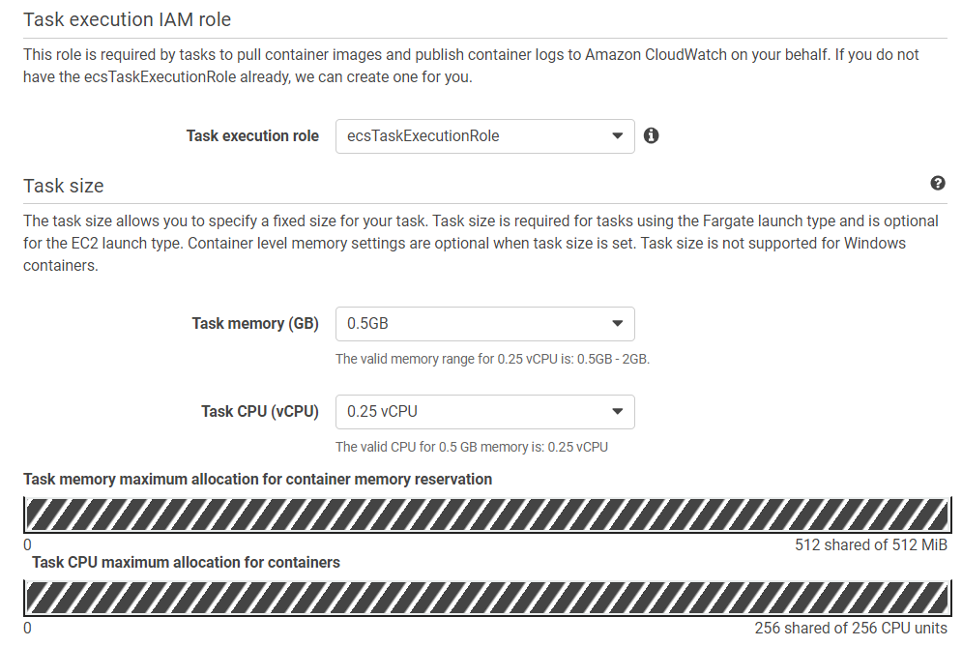
Task: Click the task CPU allocation striped bar
Action: click(x=485, y=598)
